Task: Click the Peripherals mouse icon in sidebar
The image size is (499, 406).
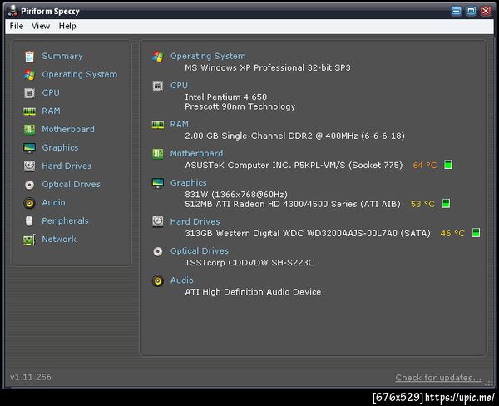Action: 29,221
